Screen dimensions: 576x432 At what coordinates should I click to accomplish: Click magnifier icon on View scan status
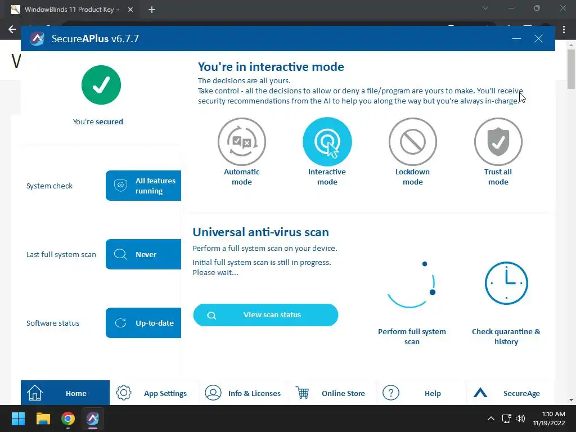point(211,315)
